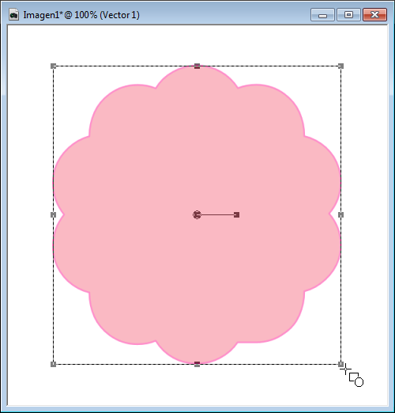395x413 pixels.
Task: Click the line connecting pivot and rotation handle
Action: click(217, 215)
